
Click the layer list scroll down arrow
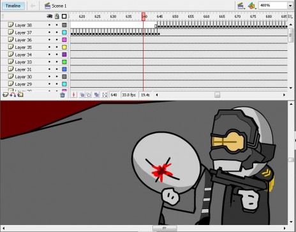coord(291,88)
